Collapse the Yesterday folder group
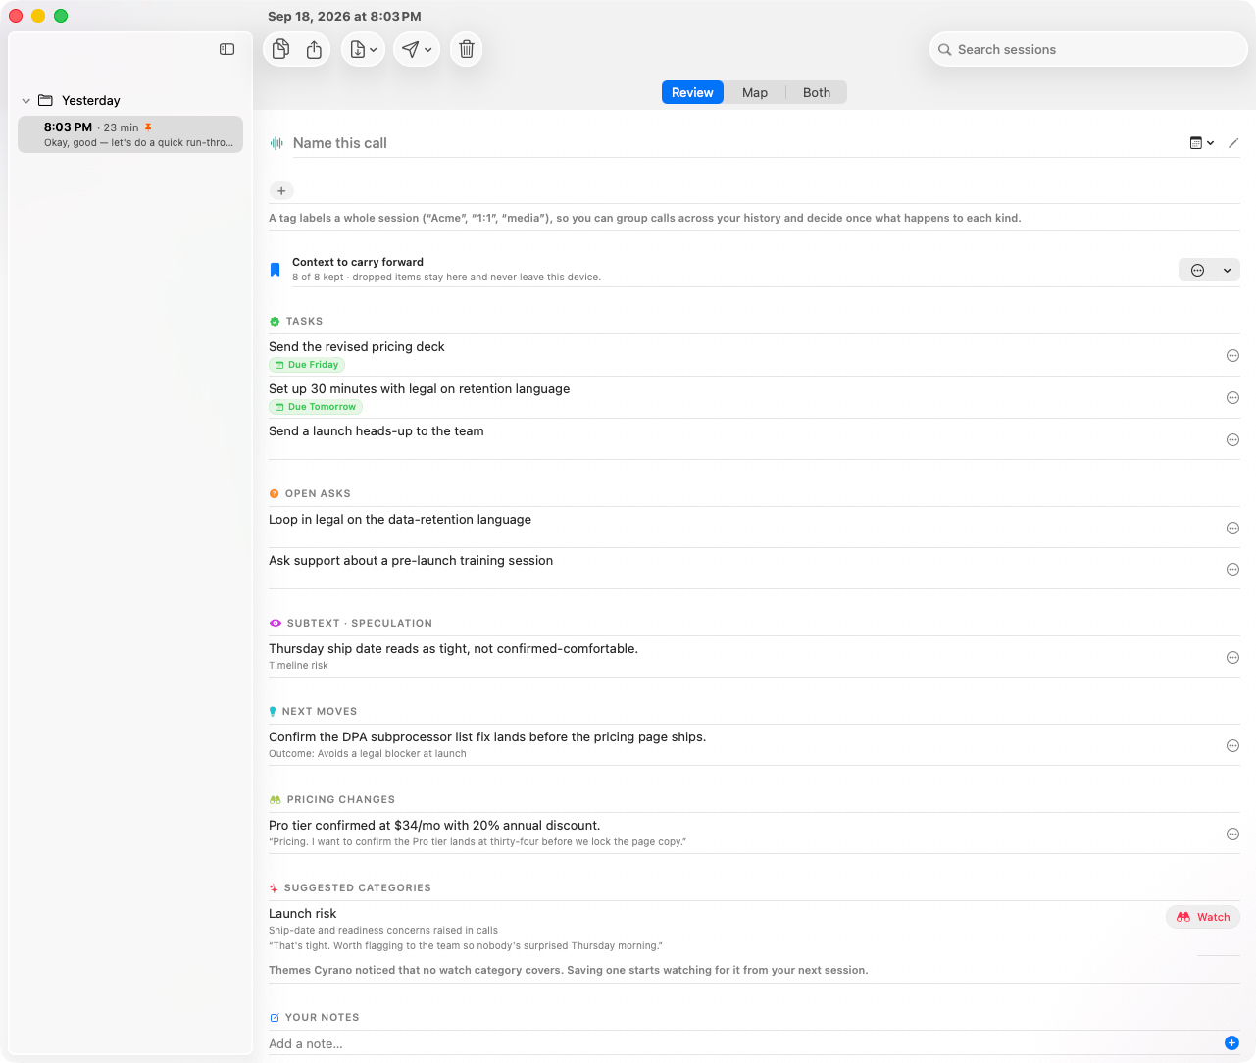The height and width of the screenshot is (1063, 1256). pos(25,101)
